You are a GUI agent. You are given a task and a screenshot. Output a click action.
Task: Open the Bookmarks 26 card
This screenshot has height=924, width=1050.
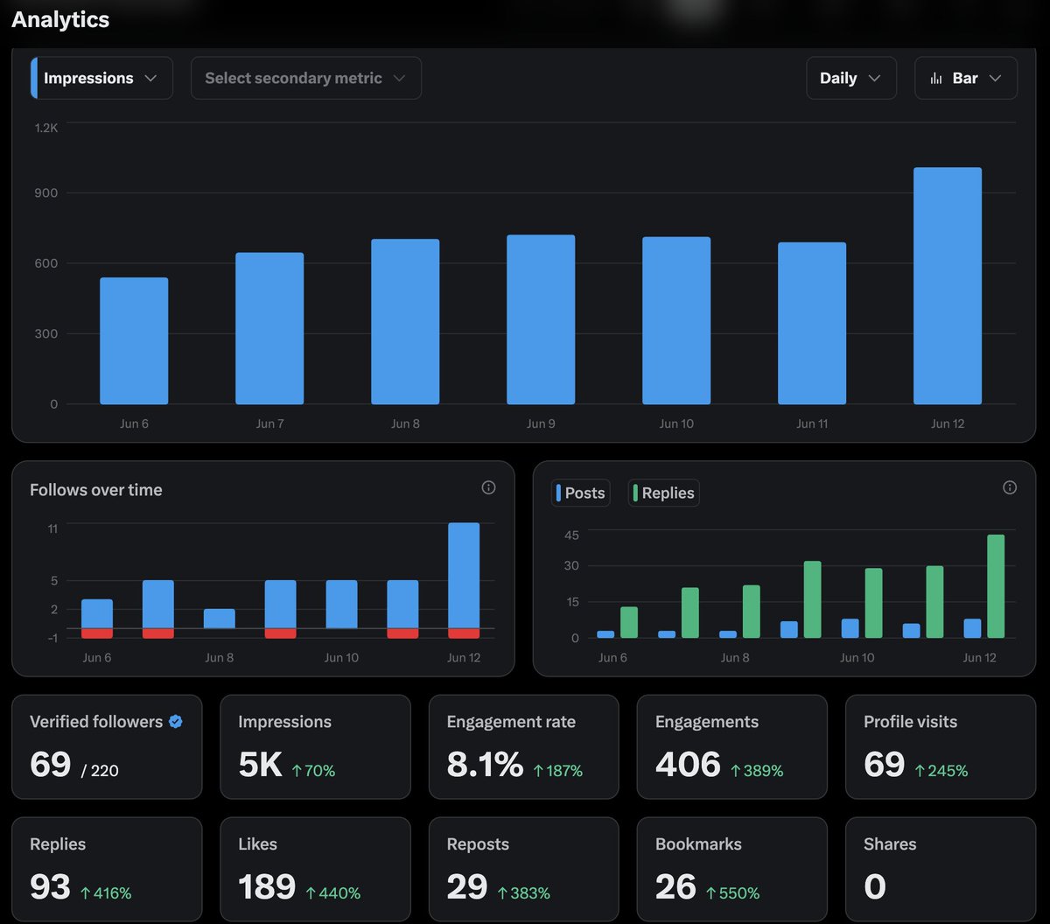(x=731, y=870)
